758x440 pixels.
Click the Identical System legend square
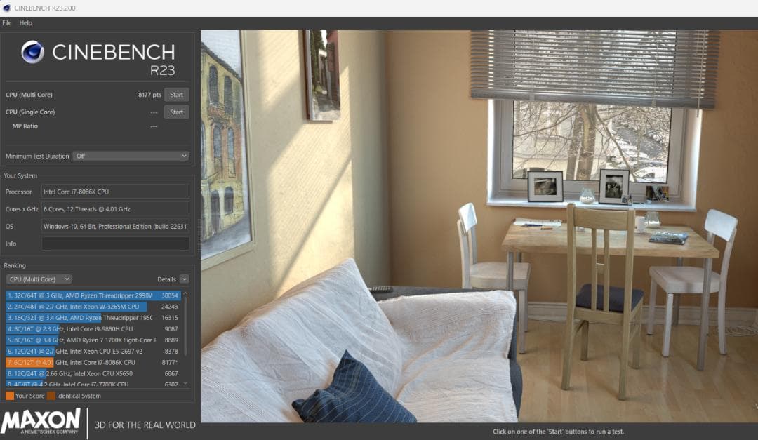51,396
